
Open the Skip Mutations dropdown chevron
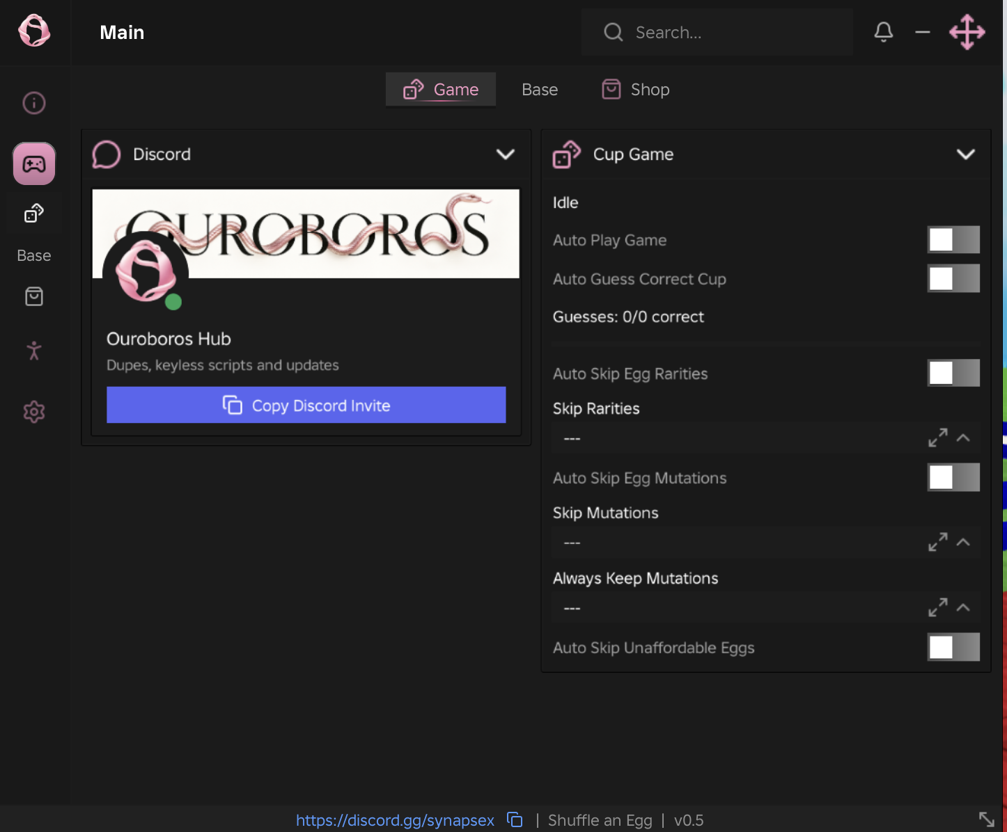click(x=963, y=542)
